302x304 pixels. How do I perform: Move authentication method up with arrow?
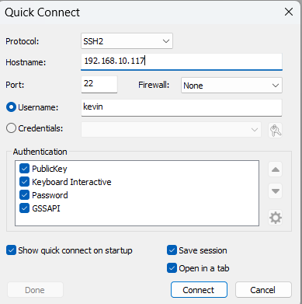[x=276, y=169]
